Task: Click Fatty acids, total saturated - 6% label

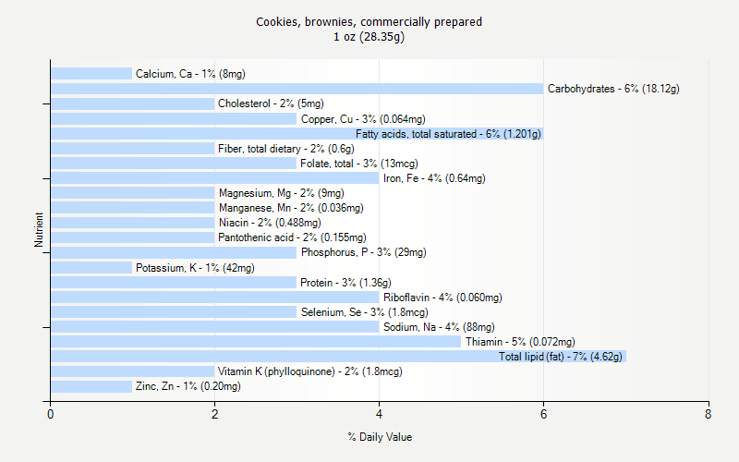Action: tap(448, 134)
